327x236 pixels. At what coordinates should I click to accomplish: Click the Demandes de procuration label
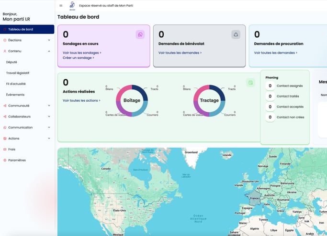tap(279, 43)
